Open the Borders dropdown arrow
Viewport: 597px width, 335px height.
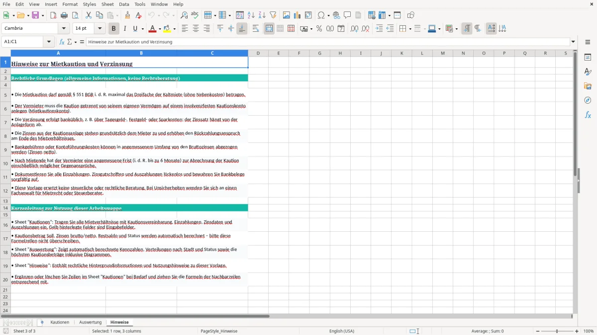coord(411,29)
